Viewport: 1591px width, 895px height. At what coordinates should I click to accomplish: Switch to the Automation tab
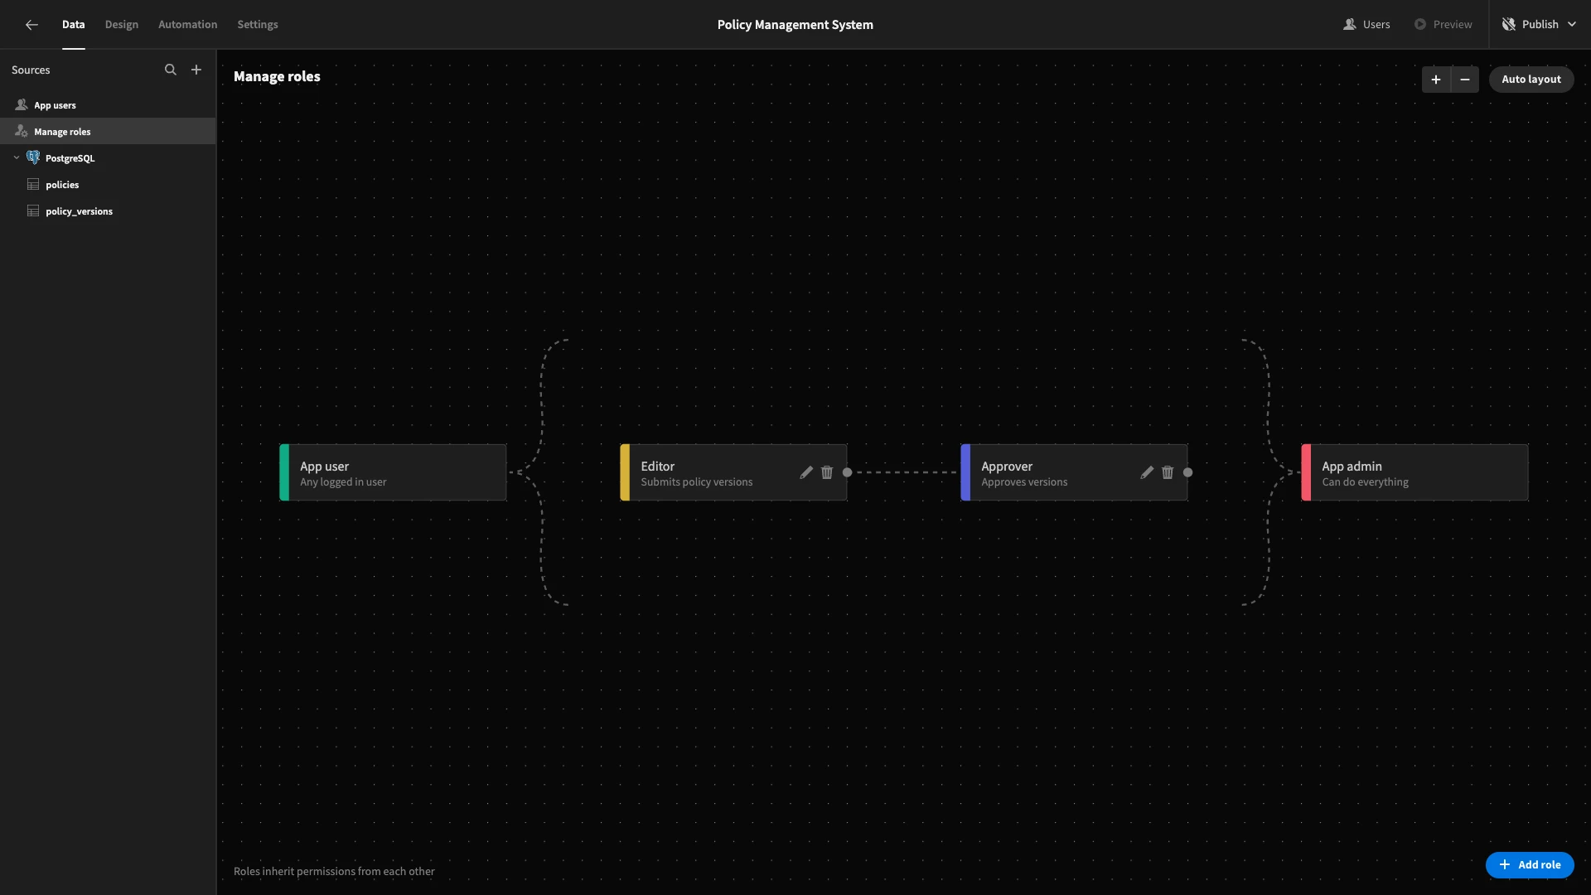pos(188,25)
